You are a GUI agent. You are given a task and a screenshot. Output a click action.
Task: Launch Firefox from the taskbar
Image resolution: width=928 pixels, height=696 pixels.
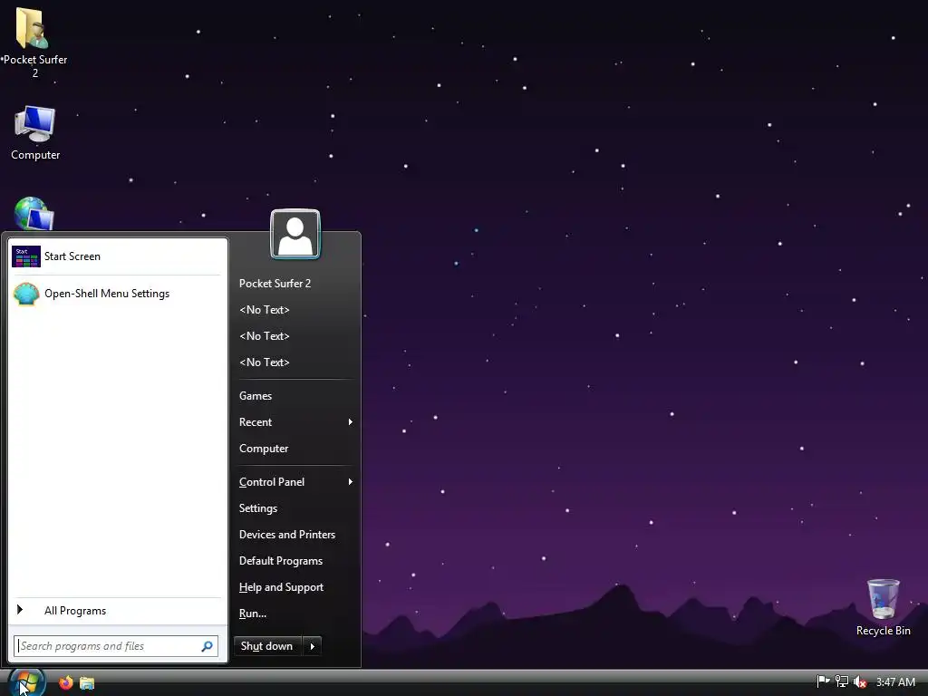65,683
